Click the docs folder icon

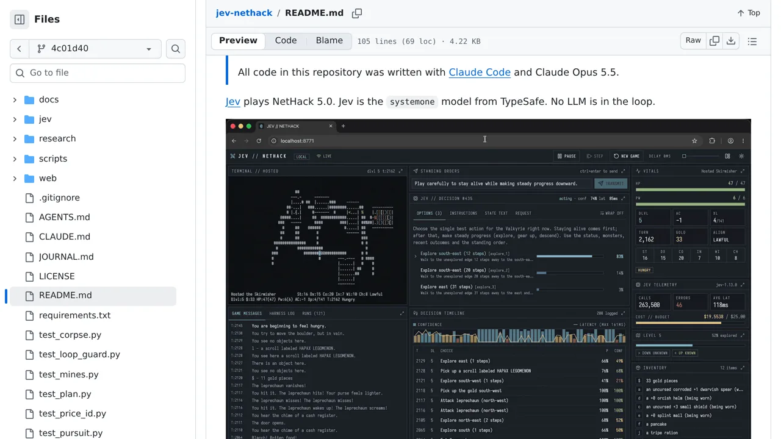[x=29, y=100]
